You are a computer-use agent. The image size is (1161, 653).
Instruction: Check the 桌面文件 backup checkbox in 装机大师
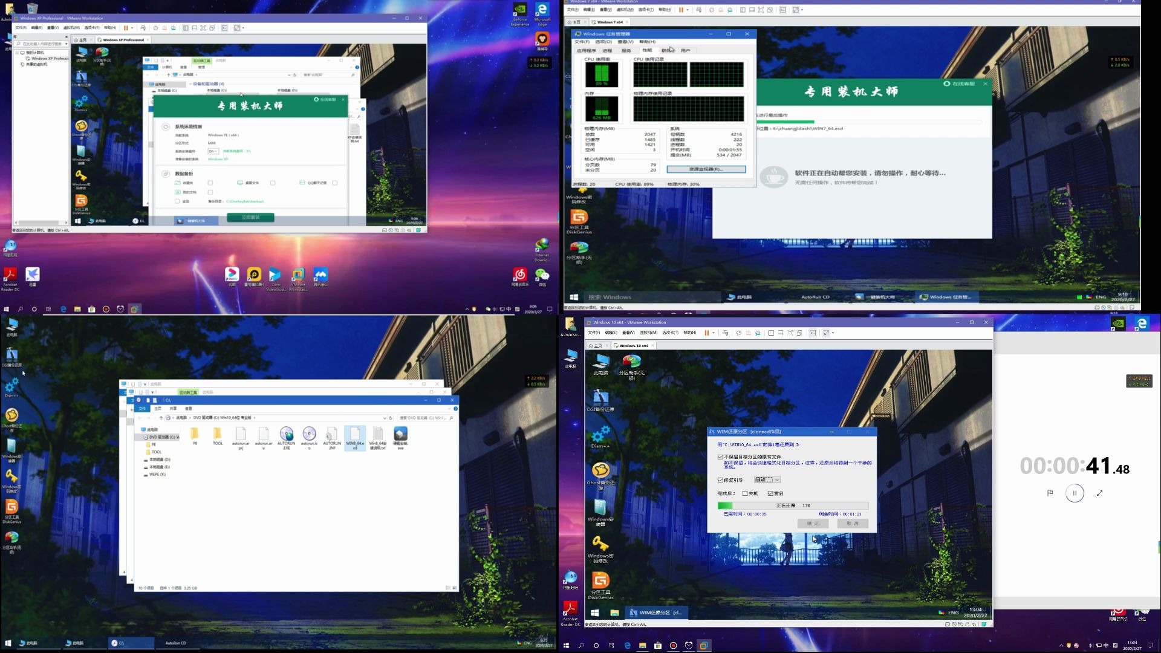273,183
